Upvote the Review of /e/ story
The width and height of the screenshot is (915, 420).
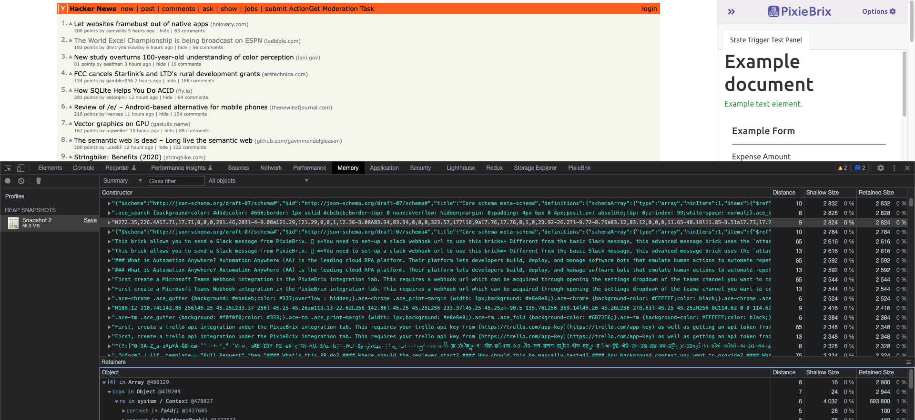pyautogui.click(x=71, y=107)
